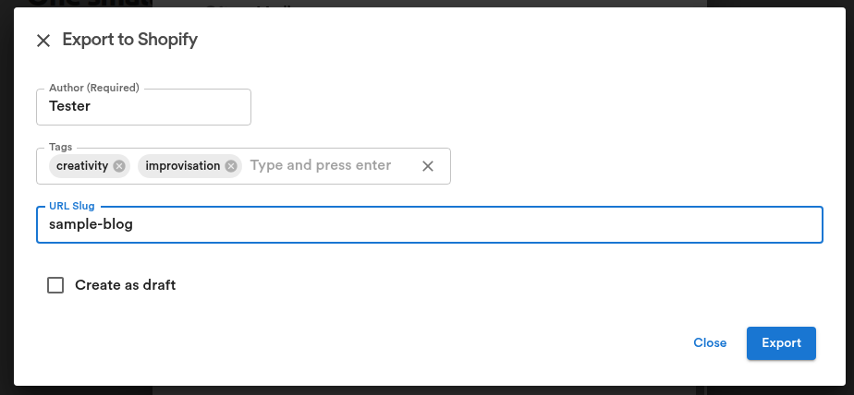Focus the Author field containing Tester
This screenshot has height=395, width=854.
click(144, 107)
